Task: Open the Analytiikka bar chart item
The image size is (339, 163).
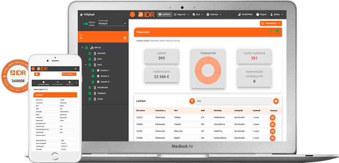Action: click(x=245, y=14)
